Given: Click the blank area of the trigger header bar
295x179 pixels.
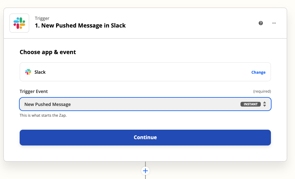Looking at the screenshot, I should click(x=190, y=23).
